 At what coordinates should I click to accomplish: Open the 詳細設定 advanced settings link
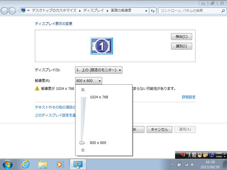pos(188,97)
